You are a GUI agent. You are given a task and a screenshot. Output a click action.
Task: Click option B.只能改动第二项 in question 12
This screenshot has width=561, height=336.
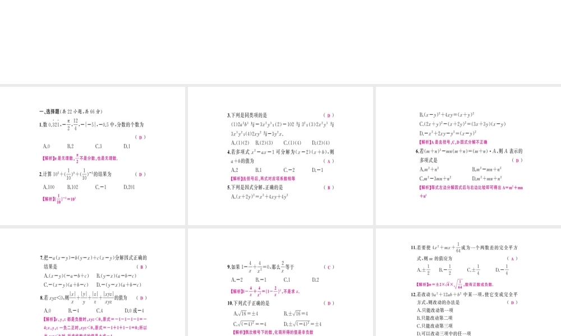[435, 318]
